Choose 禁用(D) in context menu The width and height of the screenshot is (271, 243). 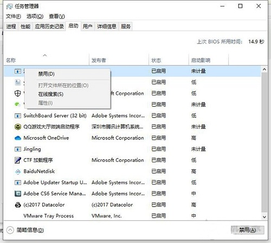click(46, 74)
